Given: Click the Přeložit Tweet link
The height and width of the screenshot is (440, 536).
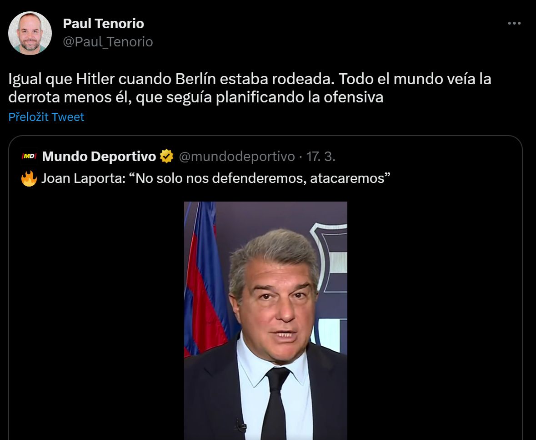Looking at the screenshot, I should coord(46,117).
